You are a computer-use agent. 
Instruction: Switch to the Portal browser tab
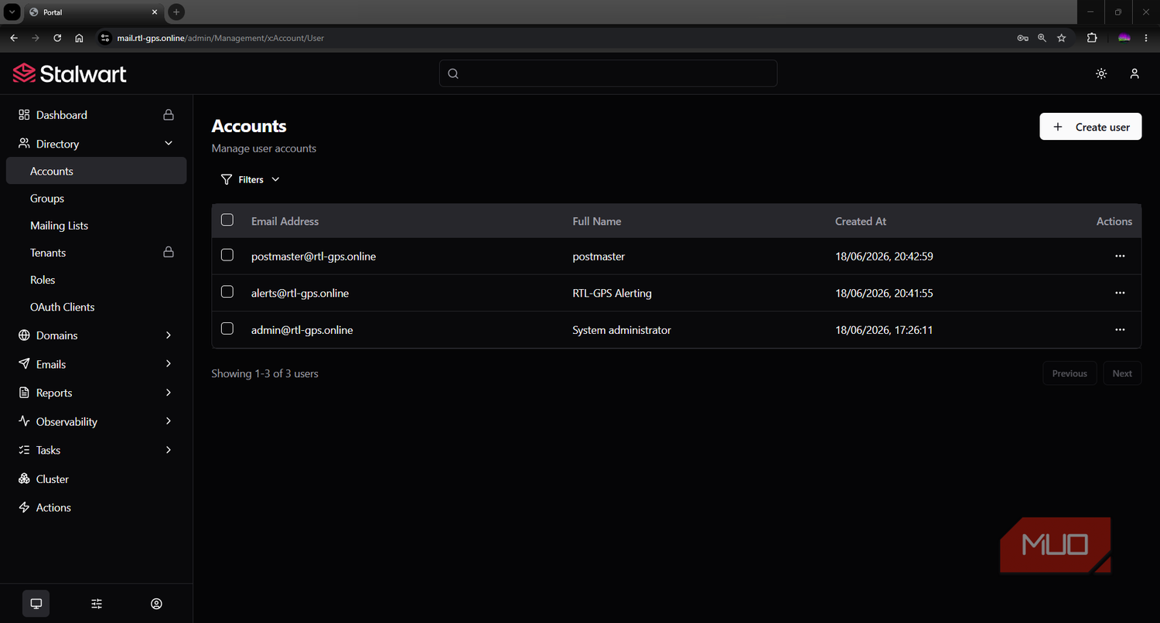(93, 12)
